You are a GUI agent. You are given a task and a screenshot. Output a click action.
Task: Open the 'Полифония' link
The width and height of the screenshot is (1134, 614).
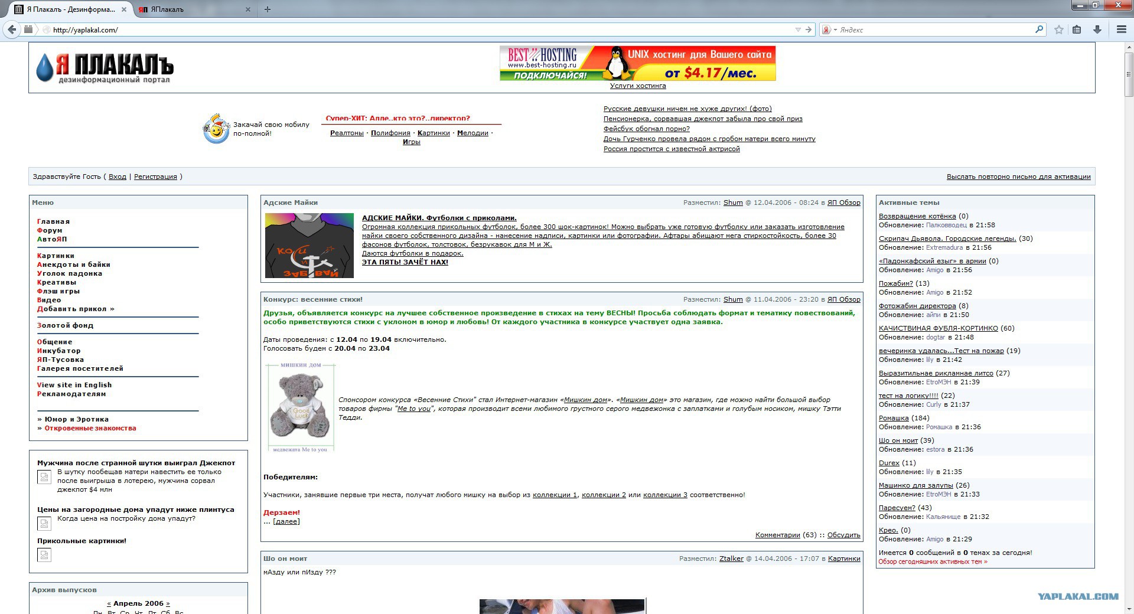tap(390, 133)
